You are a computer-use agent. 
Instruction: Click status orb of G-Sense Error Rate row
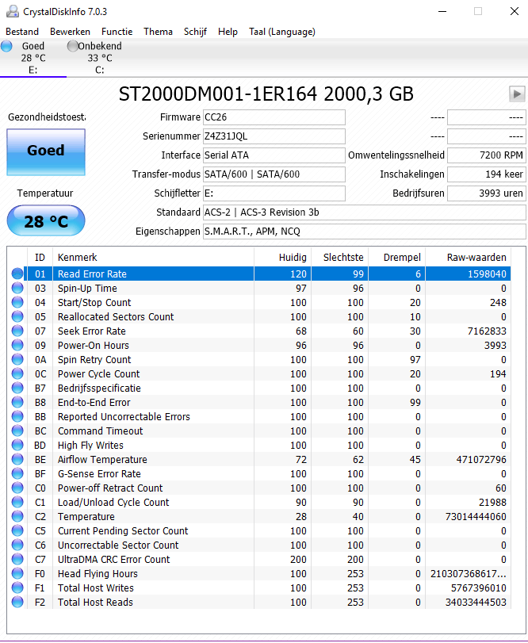[17, 473]
